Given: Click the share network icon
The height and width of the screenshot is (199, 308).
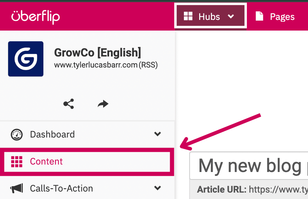Looking at the screenshot, I should tap(69, 104).
